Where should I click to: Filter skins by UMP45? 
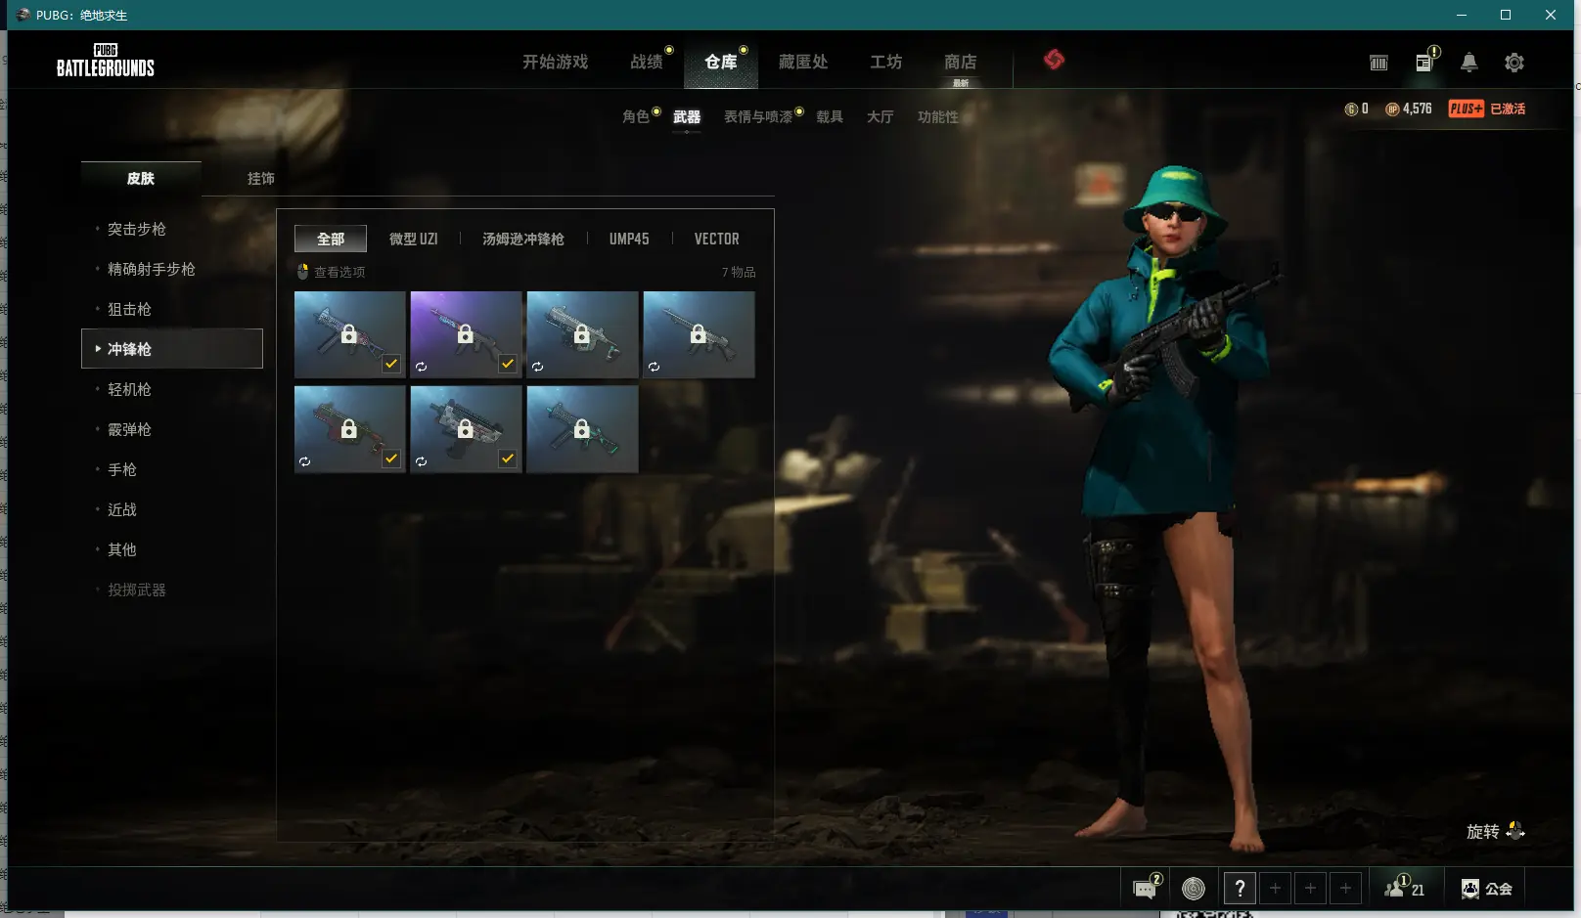point(629,239)
